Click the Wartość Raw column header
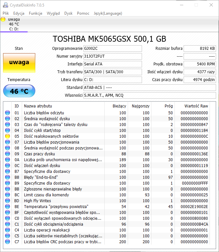Image resolution: width=219 pixels, height=252 pixels. [x=192, y=106]
